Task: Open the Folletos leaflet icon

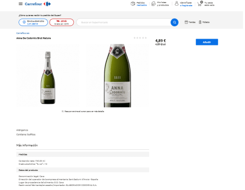Action: [x=200, y=22]
